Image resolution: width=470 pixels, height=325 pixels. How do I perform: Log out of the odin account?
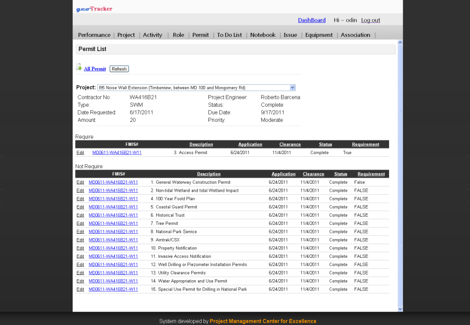click(x=370, y=20)
